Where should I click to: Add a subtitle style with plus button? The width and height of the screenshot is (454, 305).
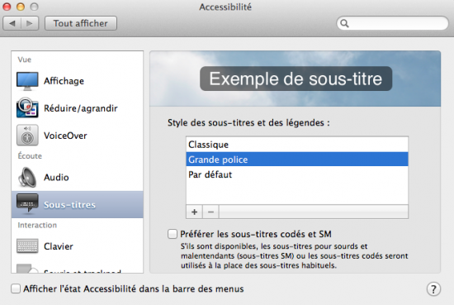194,212
